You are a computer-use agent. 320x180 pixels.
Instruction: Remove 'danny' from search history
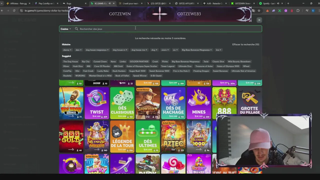point(70,50)
